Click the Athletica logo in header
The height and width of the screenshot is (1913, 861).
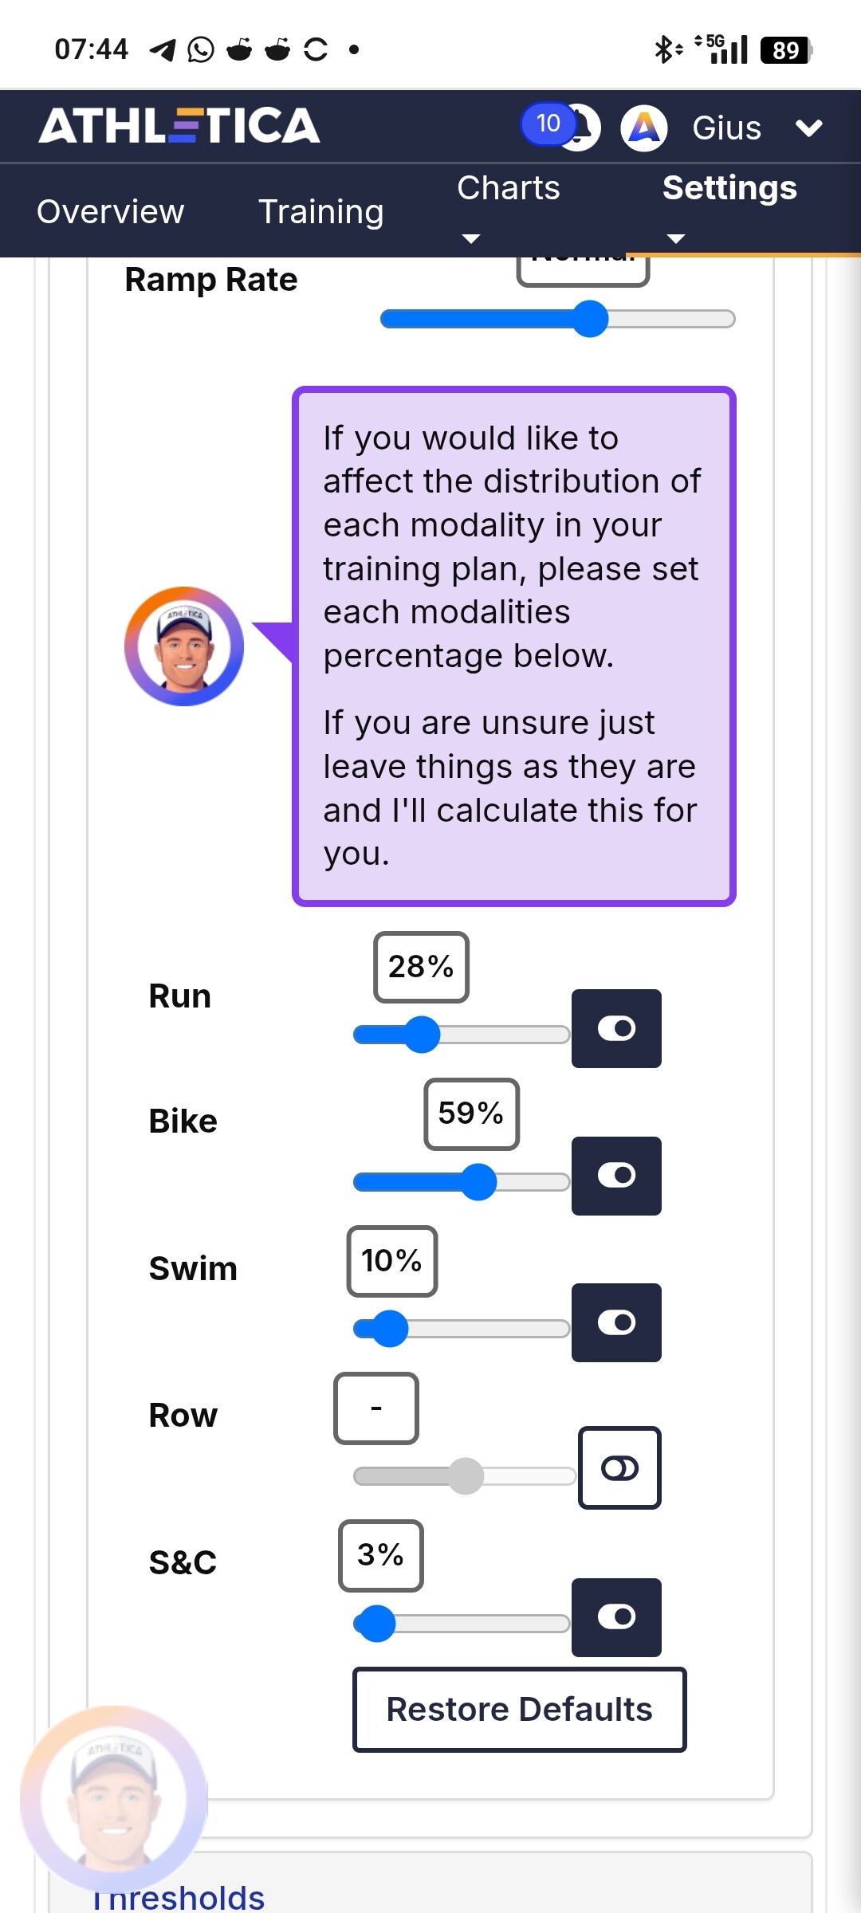(x=179, y=126)
